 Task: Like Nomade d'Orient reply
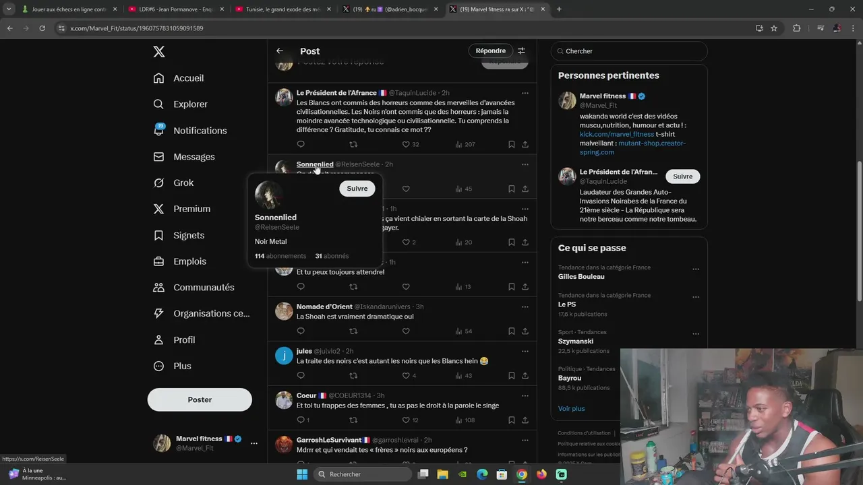406,331
